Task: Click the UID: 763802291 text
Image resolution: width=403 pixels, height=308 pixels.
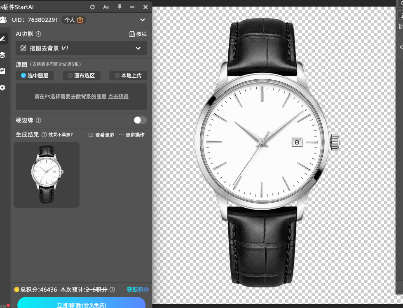Action: (35, 20)
